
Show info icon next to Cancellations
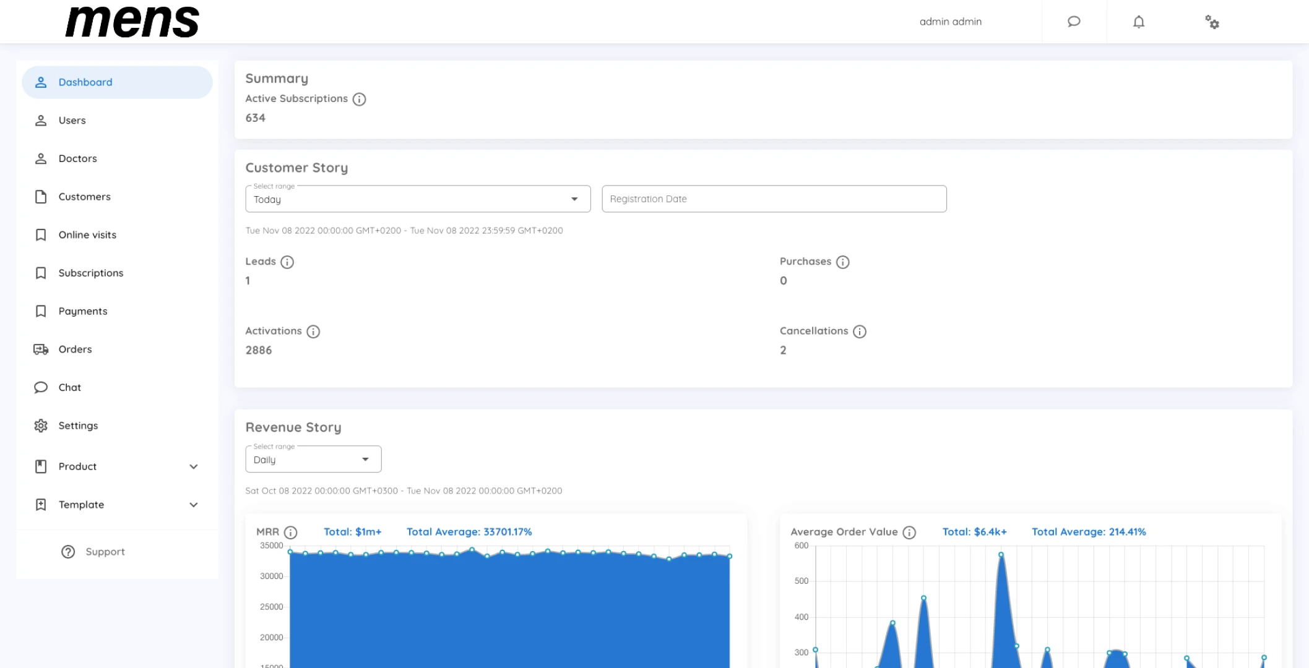point(860,332)
